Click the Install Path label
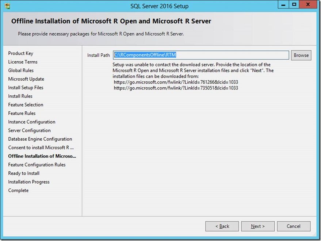This screenshot has height=241, width=321. click(99, 55)
